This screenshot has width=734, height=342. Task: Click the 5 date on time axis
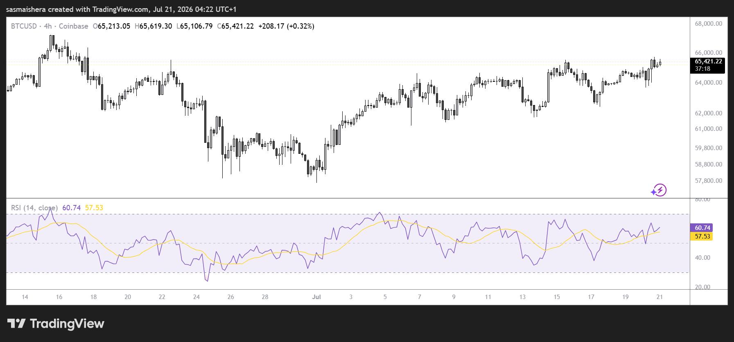[x=385, y=297]
